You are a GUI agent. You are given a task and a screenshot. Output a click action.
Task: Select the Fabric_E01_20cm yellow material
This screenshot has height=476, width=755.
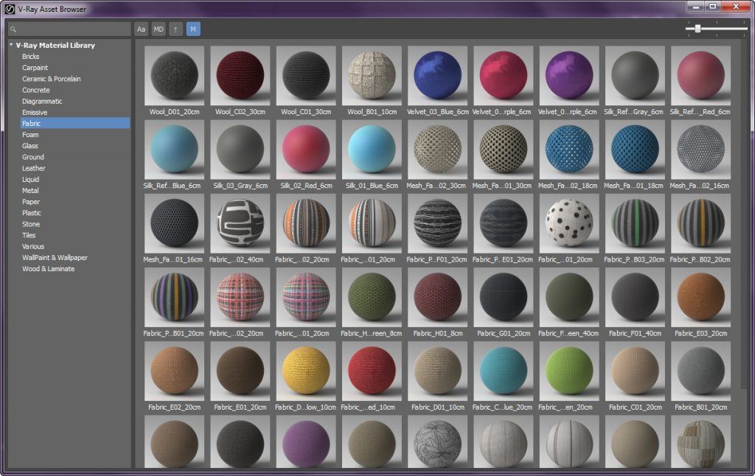(x=240, y=371)
